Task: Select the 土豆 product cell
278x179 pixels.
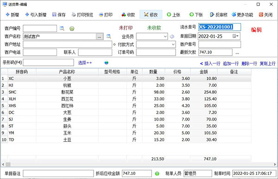Action: pos(67,140)
